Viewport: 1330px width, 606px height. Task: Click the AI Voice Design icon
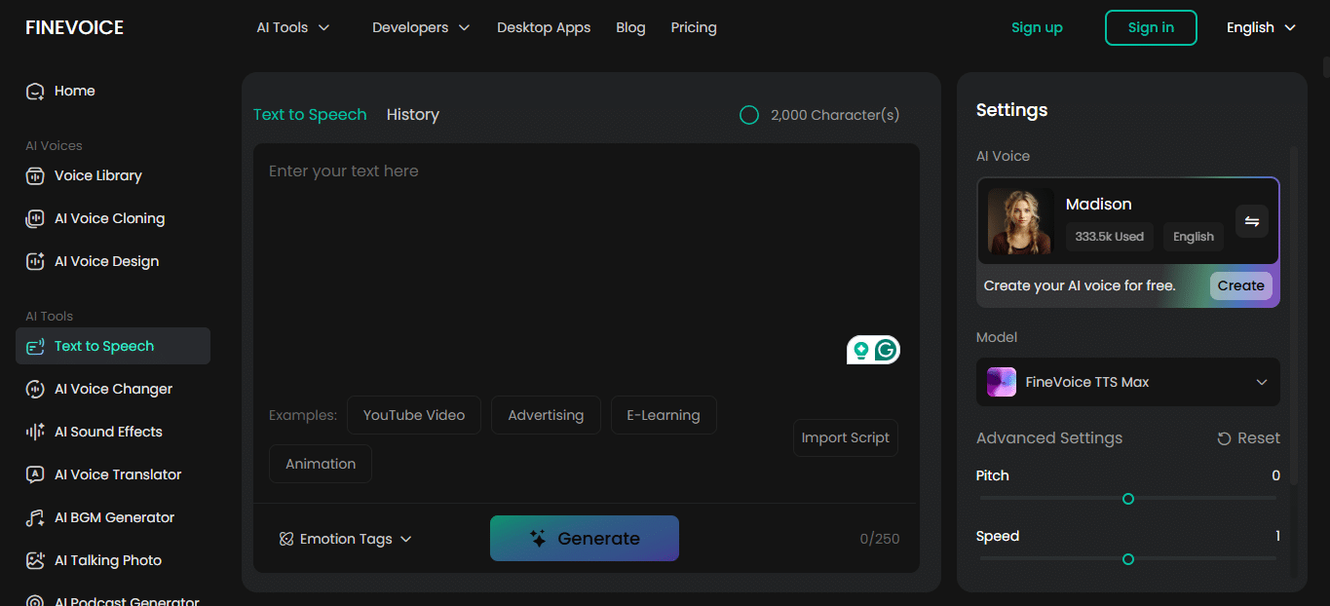click(35, 262)
